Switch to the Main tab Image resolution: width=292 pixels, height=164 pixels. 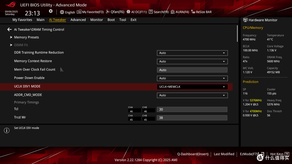pyautogui.click(x=40, y=20)
